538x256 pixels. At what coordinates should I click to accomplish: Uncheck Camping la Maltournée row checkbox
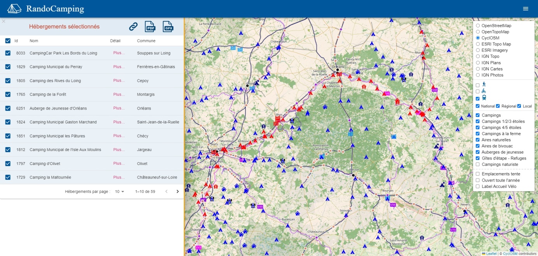point(8,177)
